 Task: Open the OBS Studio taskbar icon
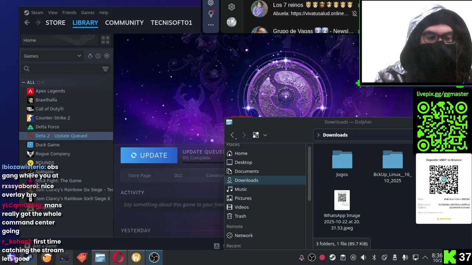pyautogui.click(x=154, y=258)
